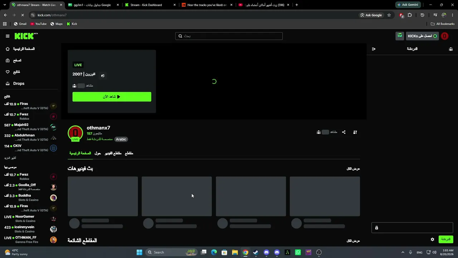Open the Chrome apps grid icon
Viewport: 458px width, 258px height.
[5, 24]
